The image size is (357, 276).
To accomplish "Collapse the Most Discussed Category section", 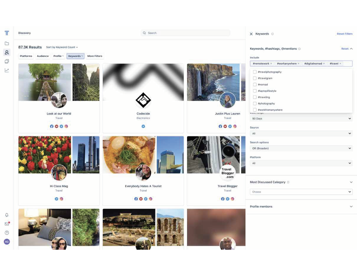I will (x=351, y=182).
